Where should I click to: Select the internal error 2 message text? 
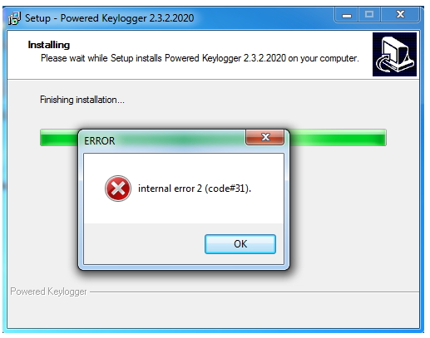point(195,189)
